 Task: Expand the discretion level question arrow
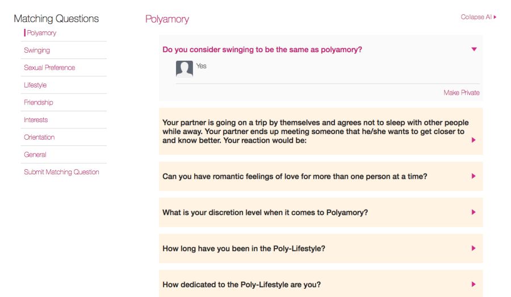click(474, 212)
